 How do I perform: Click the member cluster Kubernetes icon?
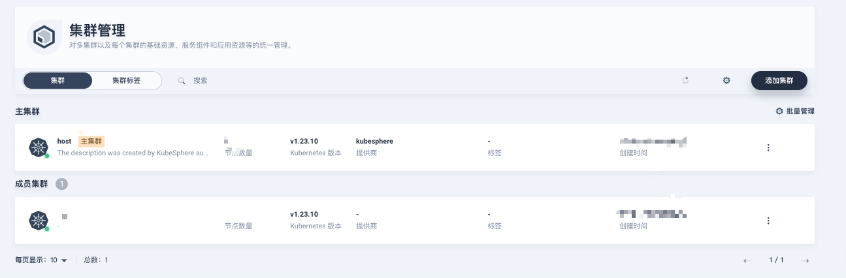pos(39,221)
